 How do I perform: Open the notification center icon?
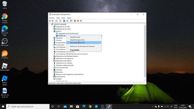[190, 106]
